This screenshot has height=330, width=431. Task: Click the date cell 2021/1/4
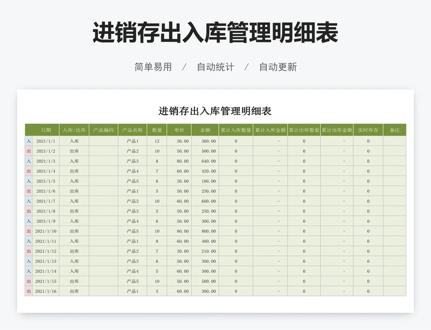point(46,171)
